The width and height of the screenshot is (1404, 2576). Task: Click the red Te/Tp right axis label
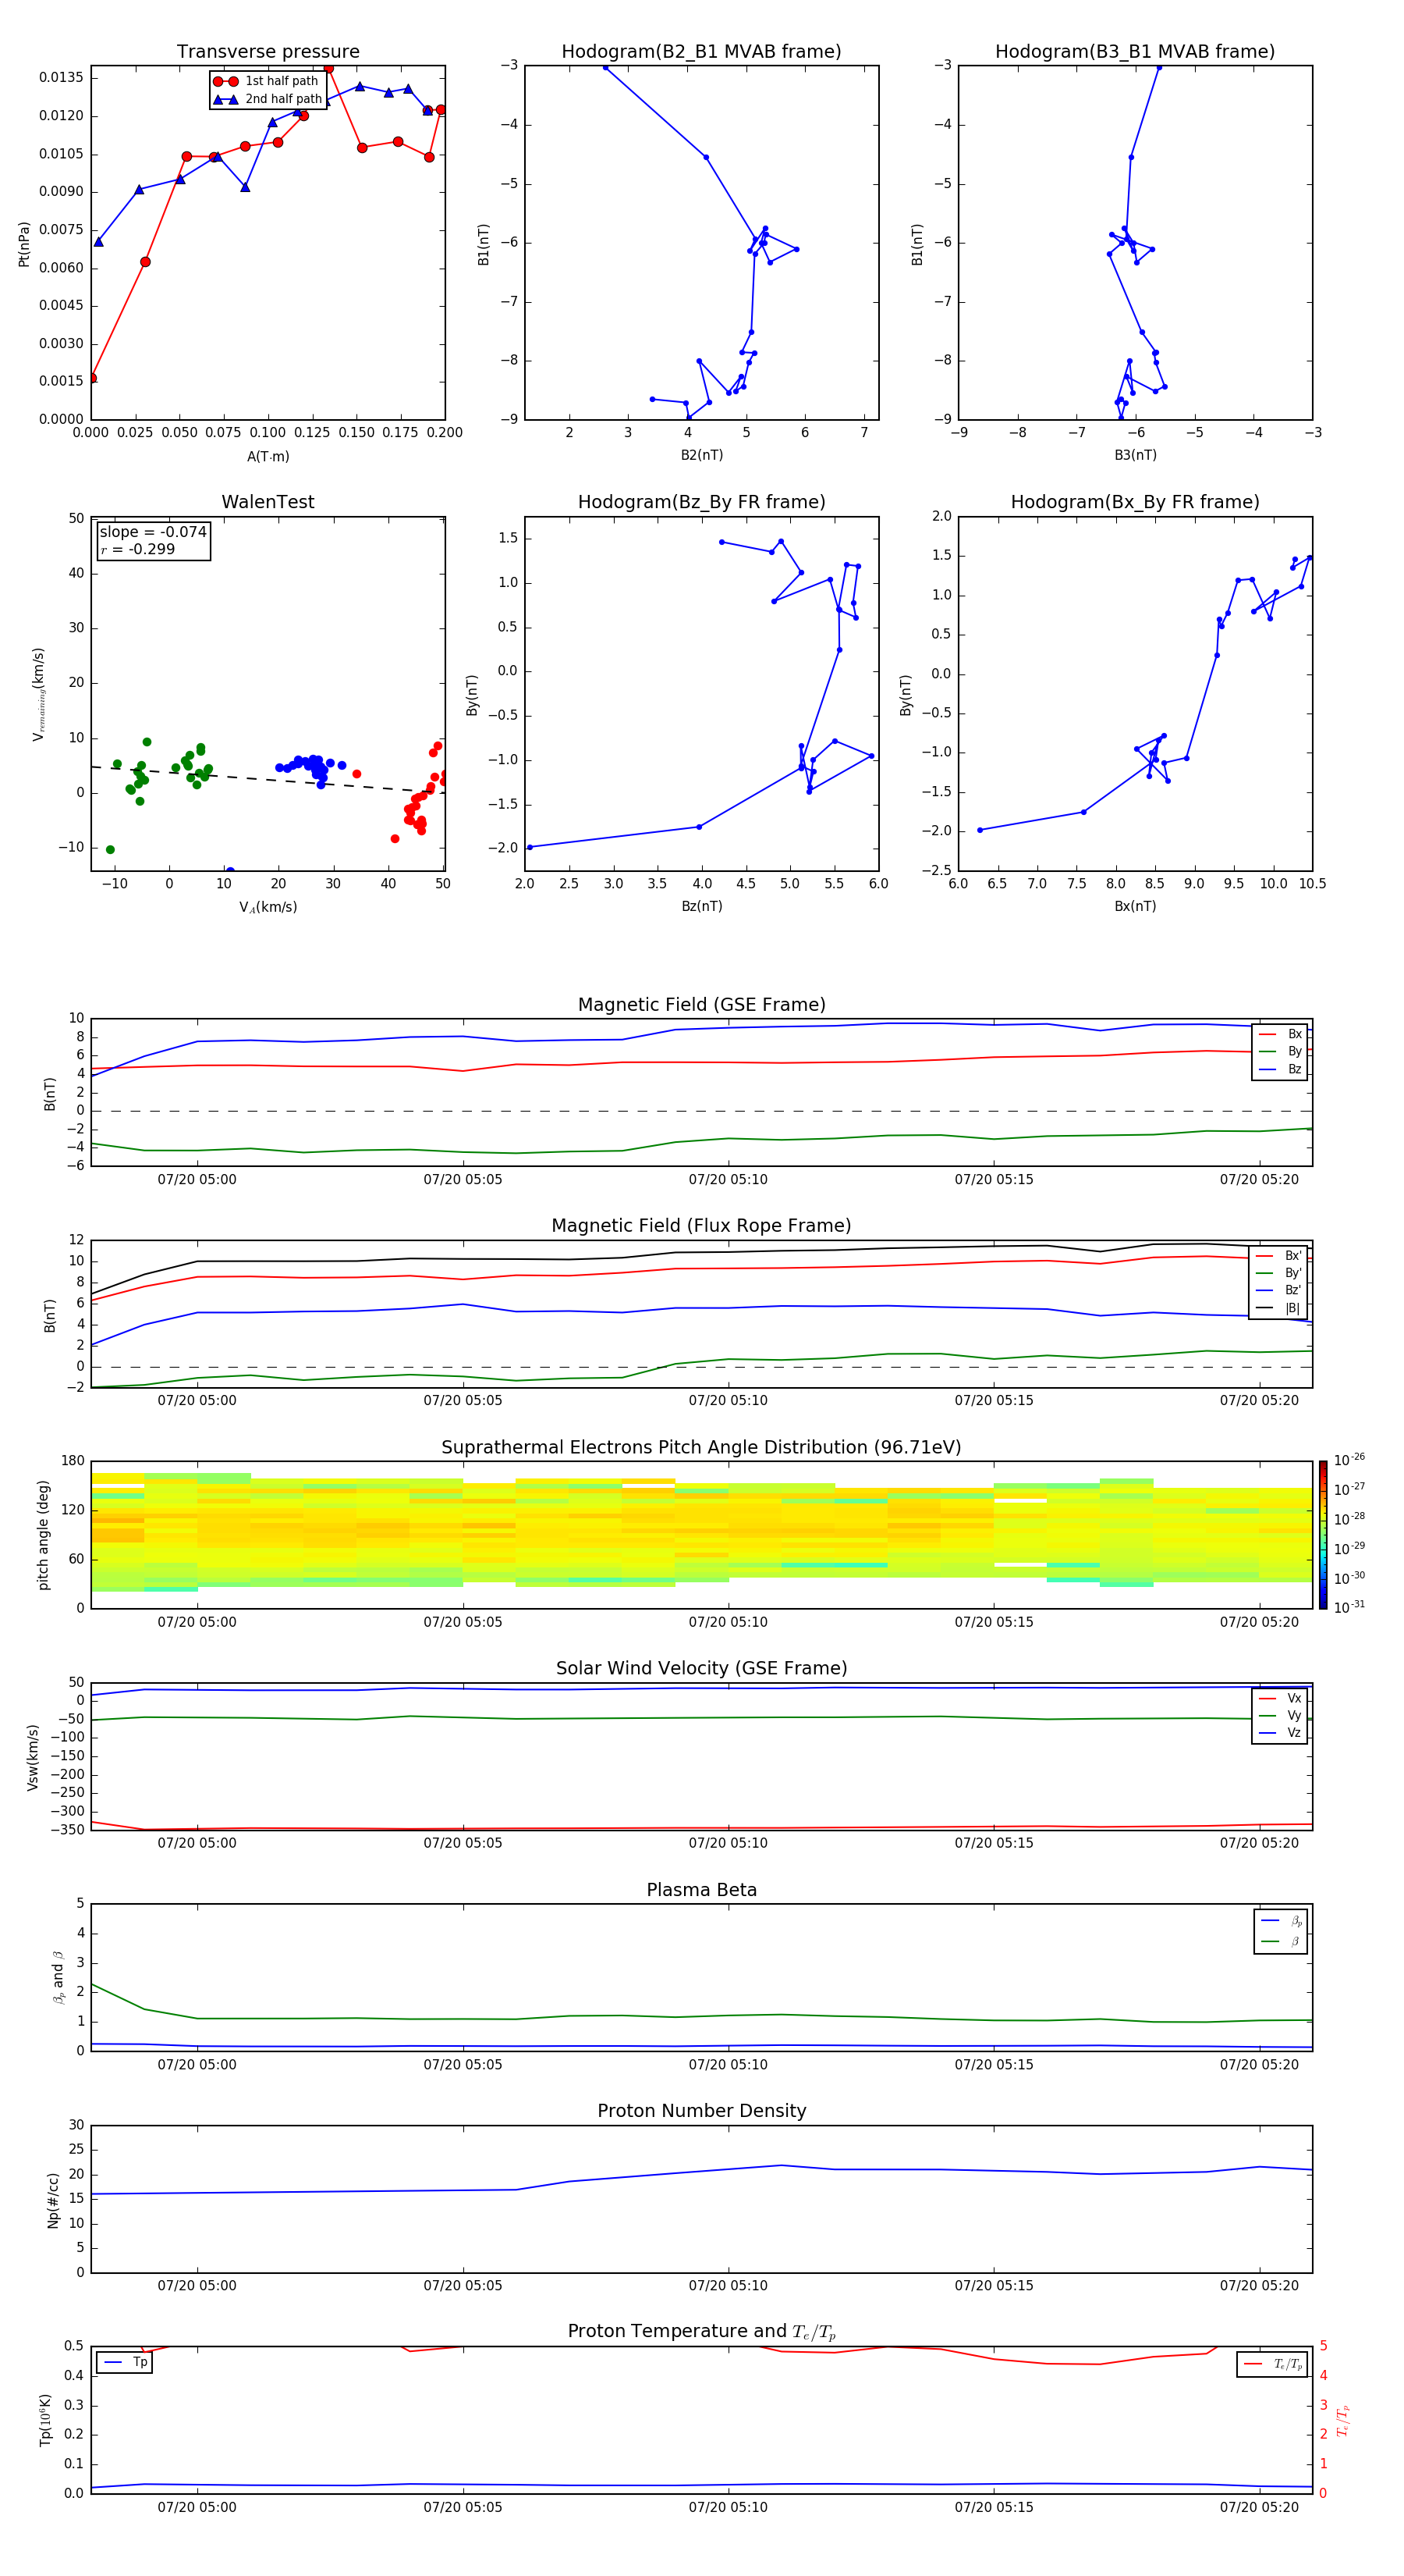pos(1342,2420)
